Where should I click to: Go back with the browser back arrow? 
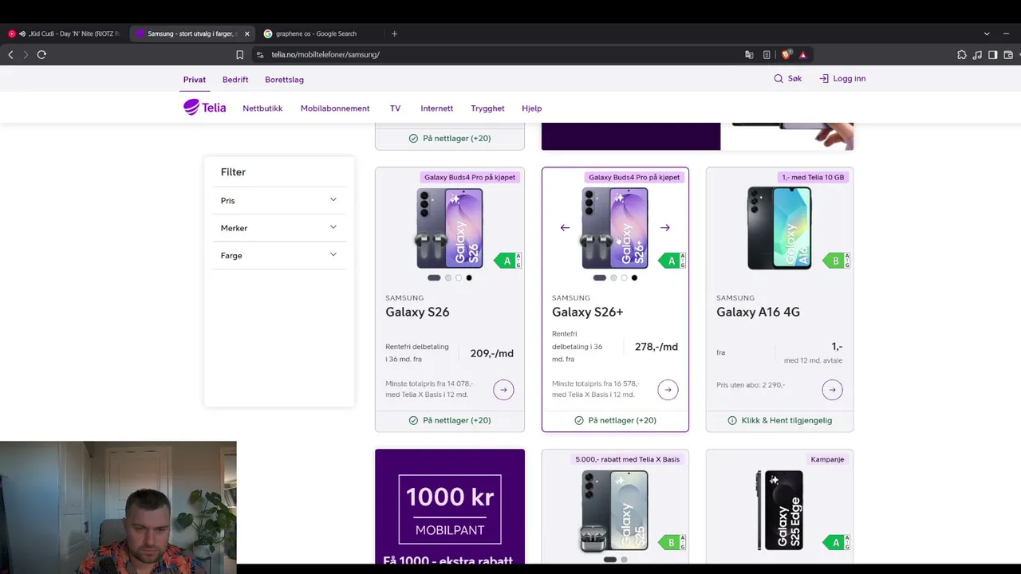(10, 55)
